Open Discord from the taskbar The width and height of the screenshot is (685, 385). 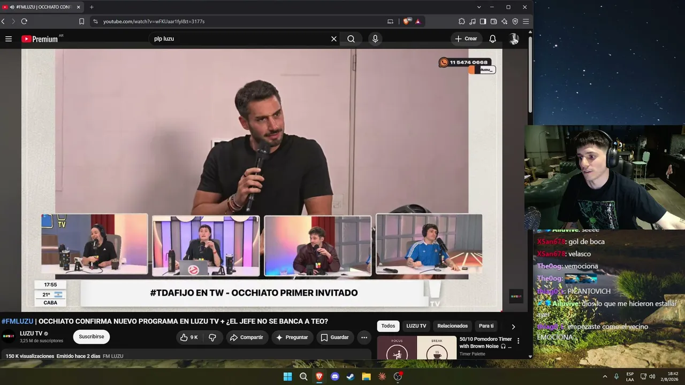click(335, 376)
